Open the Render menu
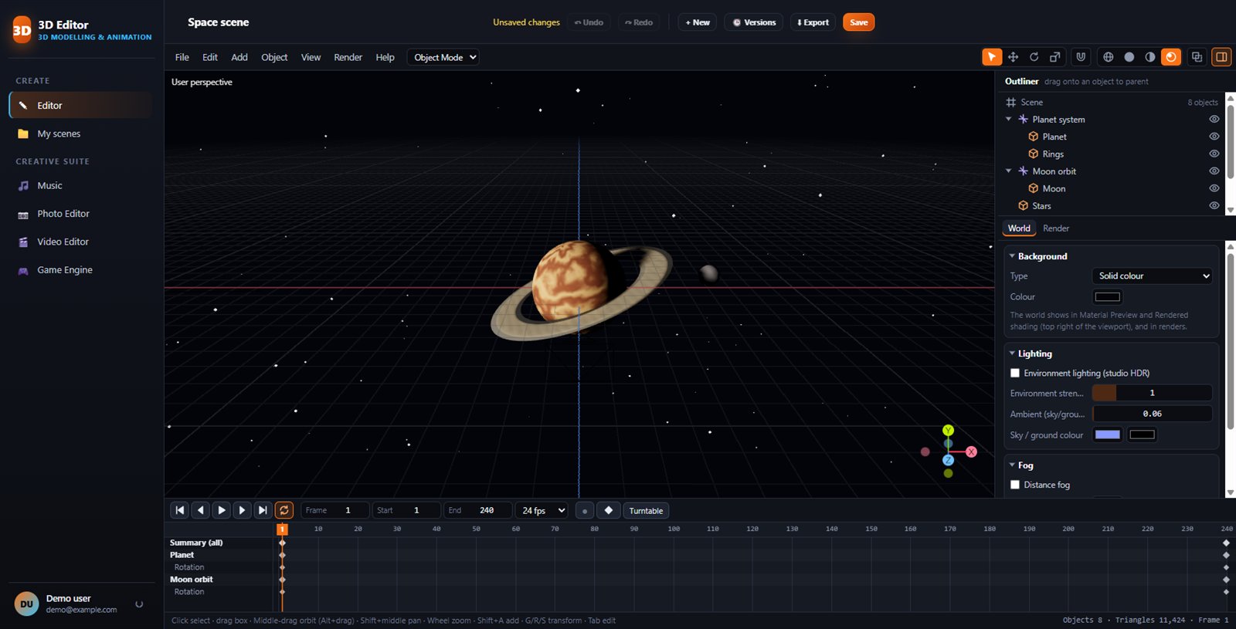Viewport: 1236px width, 629px height. click(x=348, y=57)
